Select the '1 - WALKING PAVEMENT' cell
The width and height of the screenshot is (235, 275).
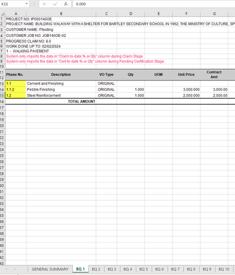(x=27, y=51)
